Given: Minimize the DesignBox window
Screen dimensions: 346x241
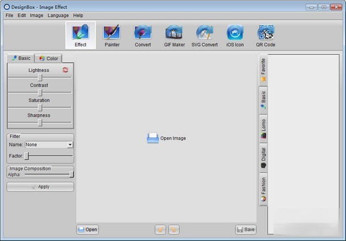Looking at the screenshot, I should [x=311, y=7].
